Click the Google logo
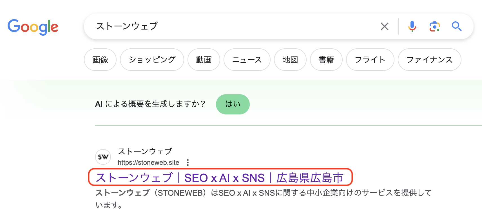Screen dimensions: 482x221 coord(33,27)
